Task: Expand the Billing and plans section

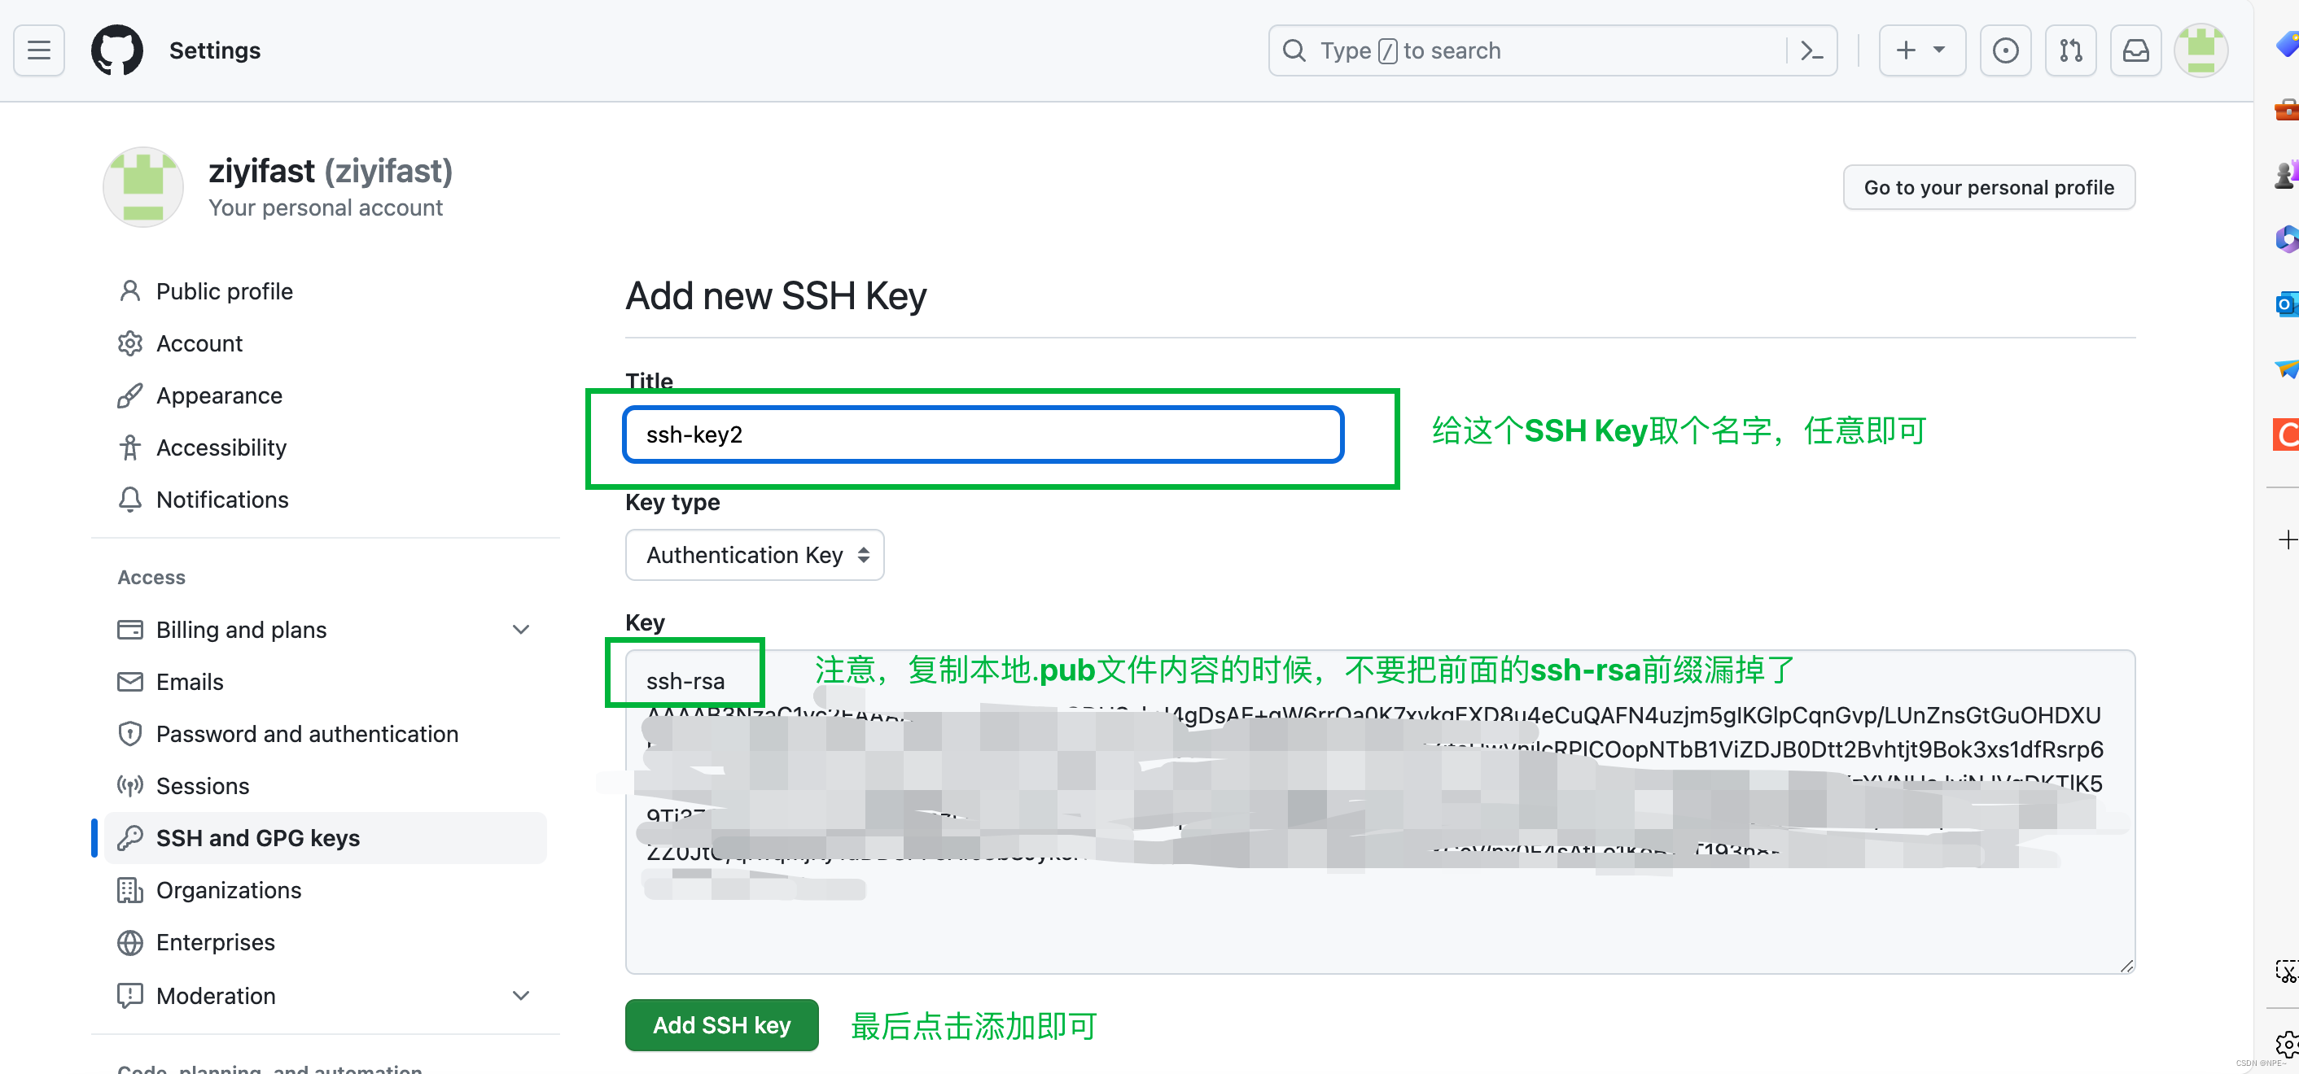Action: [x=521, y=629]
